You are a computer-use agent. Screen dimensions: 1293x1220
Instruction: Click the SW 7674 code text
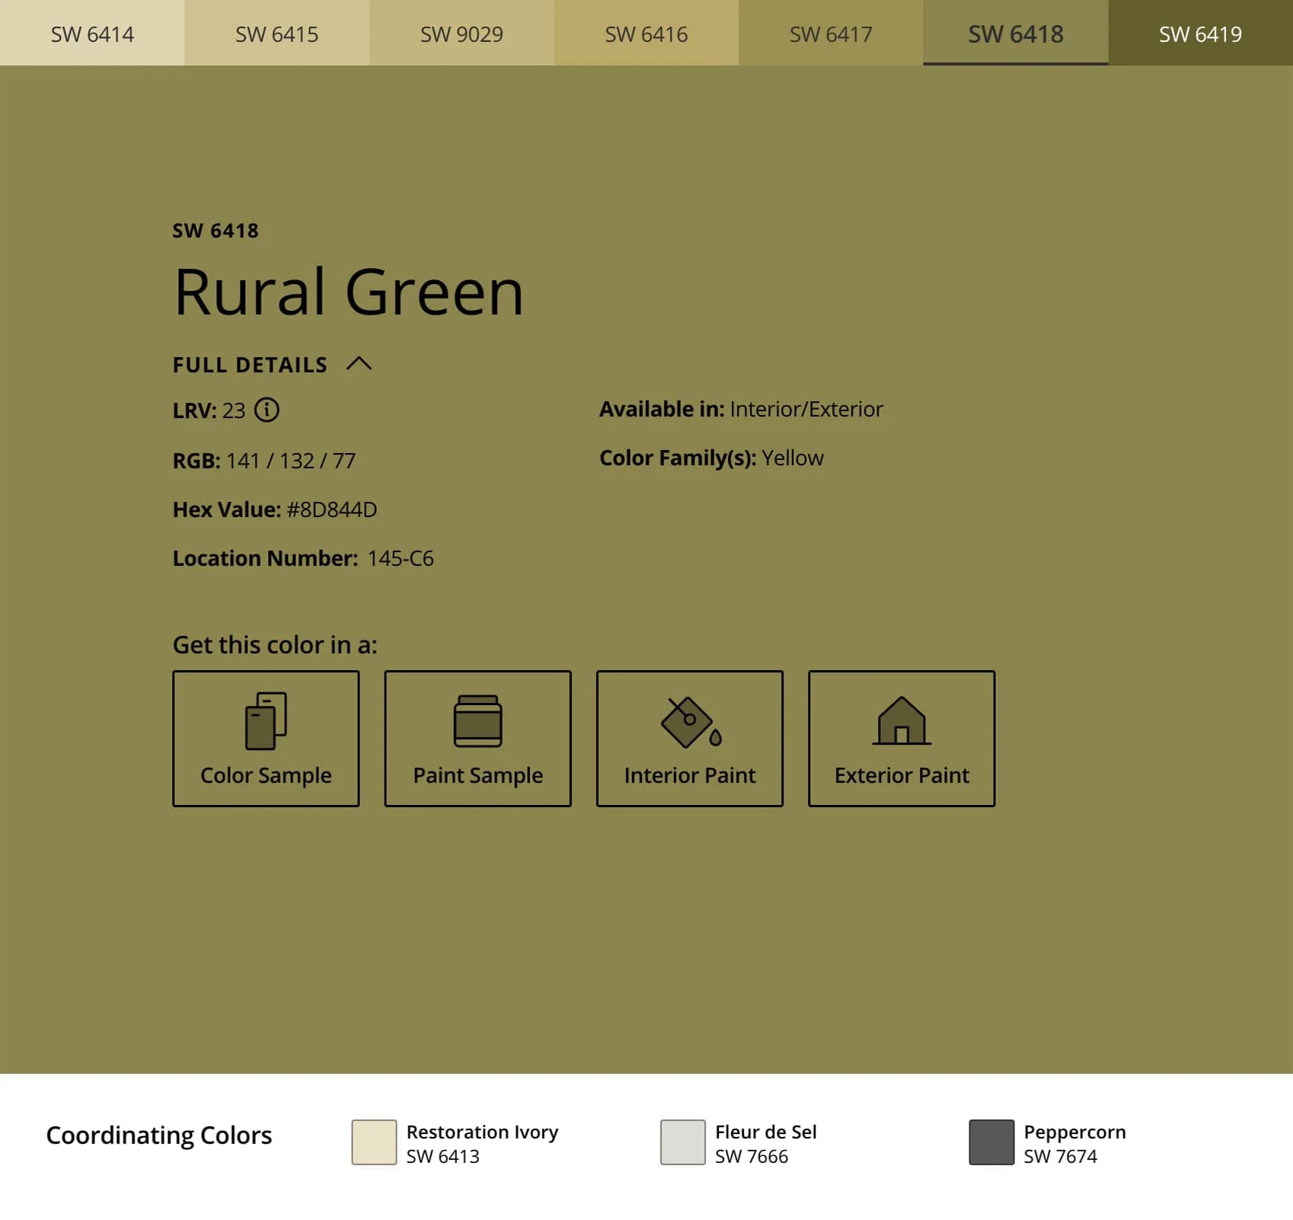pyautogui.click(x=1060, y=1156)
